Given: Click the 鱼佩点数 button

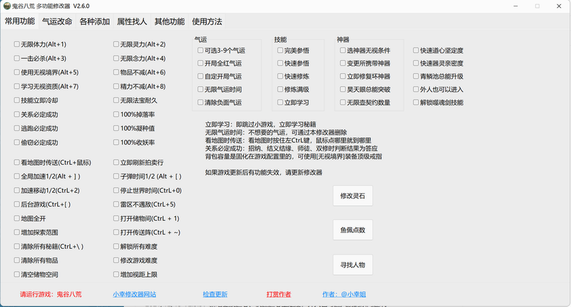Looking at the screenshot, I should (x=352, y=230).
